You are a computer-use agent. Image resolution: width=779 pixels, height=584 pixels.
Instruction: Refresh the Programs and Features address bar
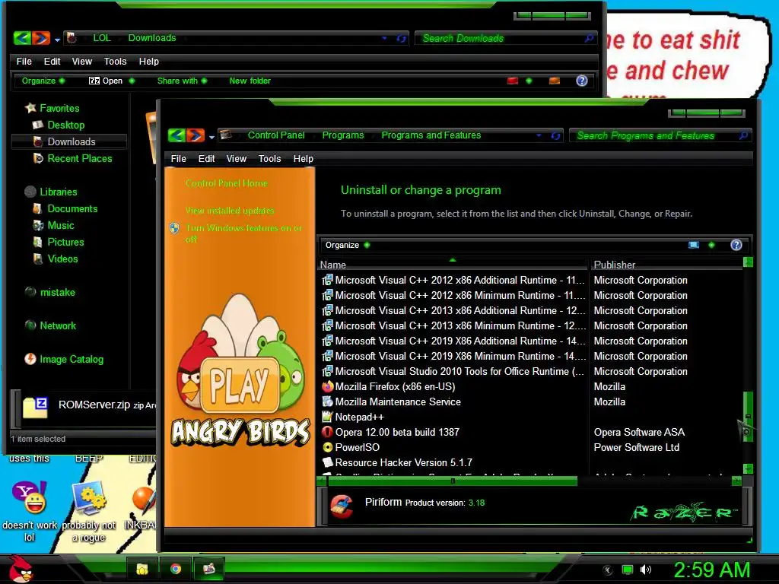tap(555, 135)
